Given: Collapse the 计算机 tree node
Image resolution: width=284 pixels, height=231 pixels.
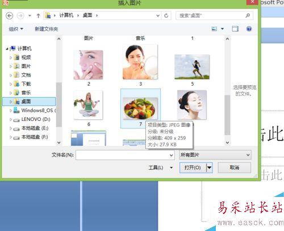Looking at the screenshot, I should pyautogui.click(x=7, y=49).
